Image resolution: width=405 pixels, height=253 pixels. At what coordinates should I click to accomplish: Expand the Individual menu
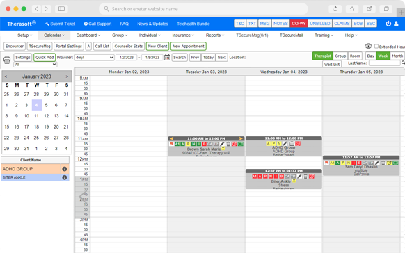[x=150, y=35]
